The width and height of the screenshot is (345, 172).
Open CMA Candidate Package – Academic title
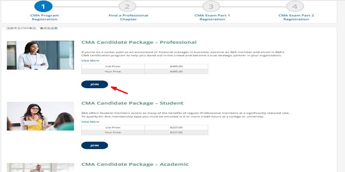point(135,164)
